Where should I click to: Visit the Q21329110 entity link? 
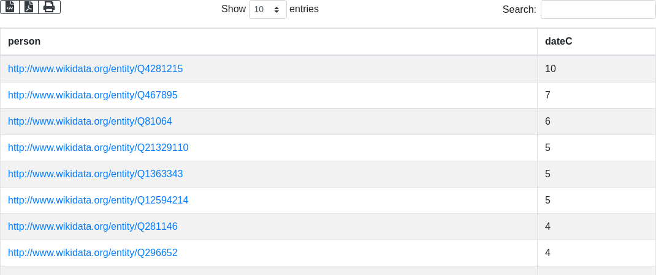coord(98,148)
